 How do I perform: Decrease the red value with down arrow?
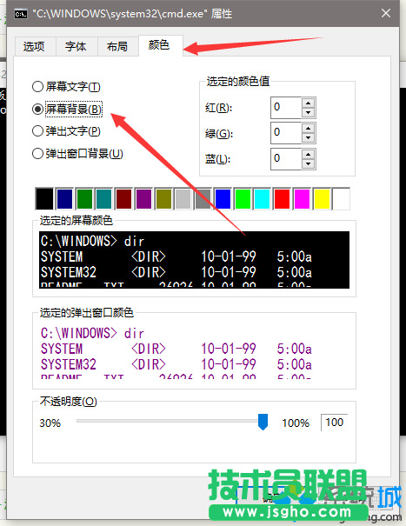click(308, 113)
